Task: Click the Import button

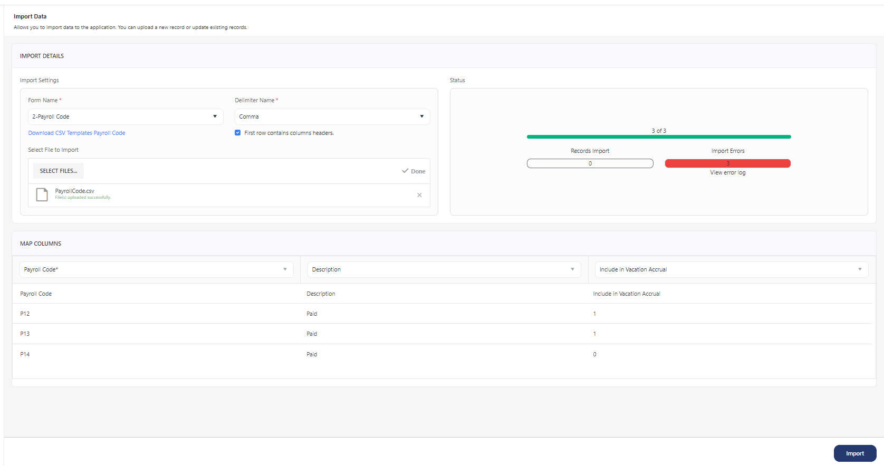Action: (x=854, y=453)
